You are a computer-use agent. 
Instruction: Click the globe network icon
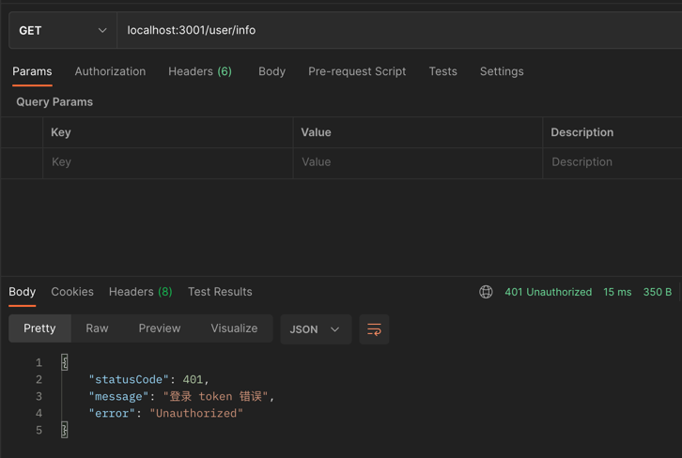point(486,292)
